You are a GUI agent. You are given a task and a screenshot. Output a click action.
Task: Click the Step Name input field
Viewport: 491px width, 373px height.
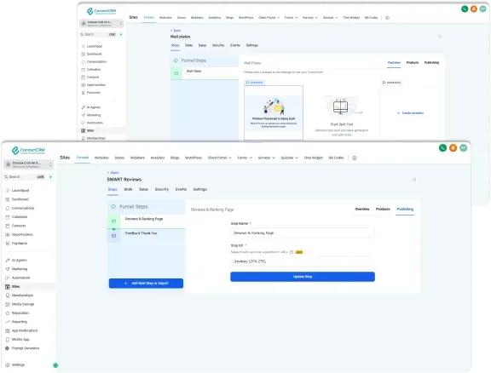coord(303,232)
